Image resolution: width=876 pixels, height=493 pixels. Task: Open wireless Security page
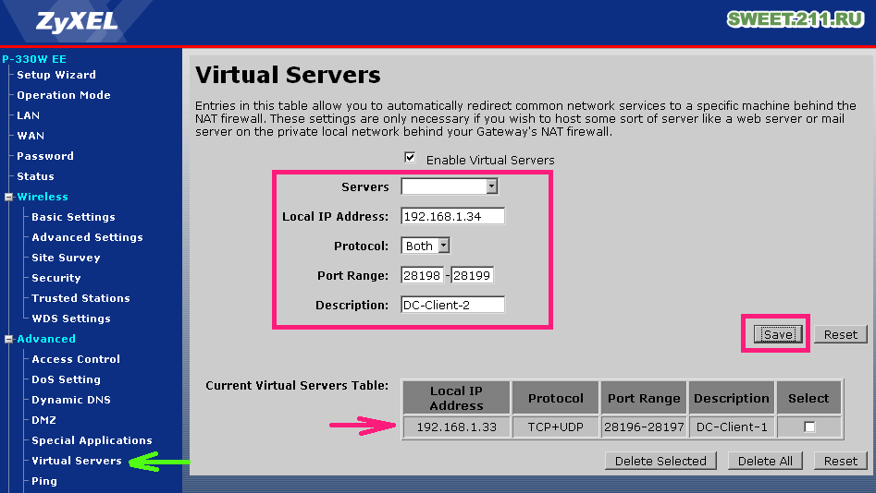coord(56,278)
